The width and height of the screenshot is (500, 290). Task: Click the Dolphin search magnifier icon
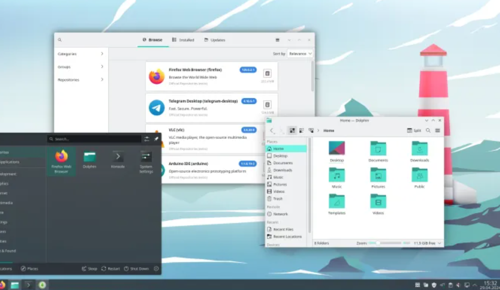coord(428,130)
